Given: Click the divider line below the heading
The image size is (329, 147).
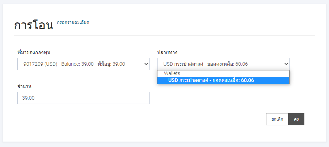Looking at the screenshot, I should pyautogui.click(x=164, y=36).
